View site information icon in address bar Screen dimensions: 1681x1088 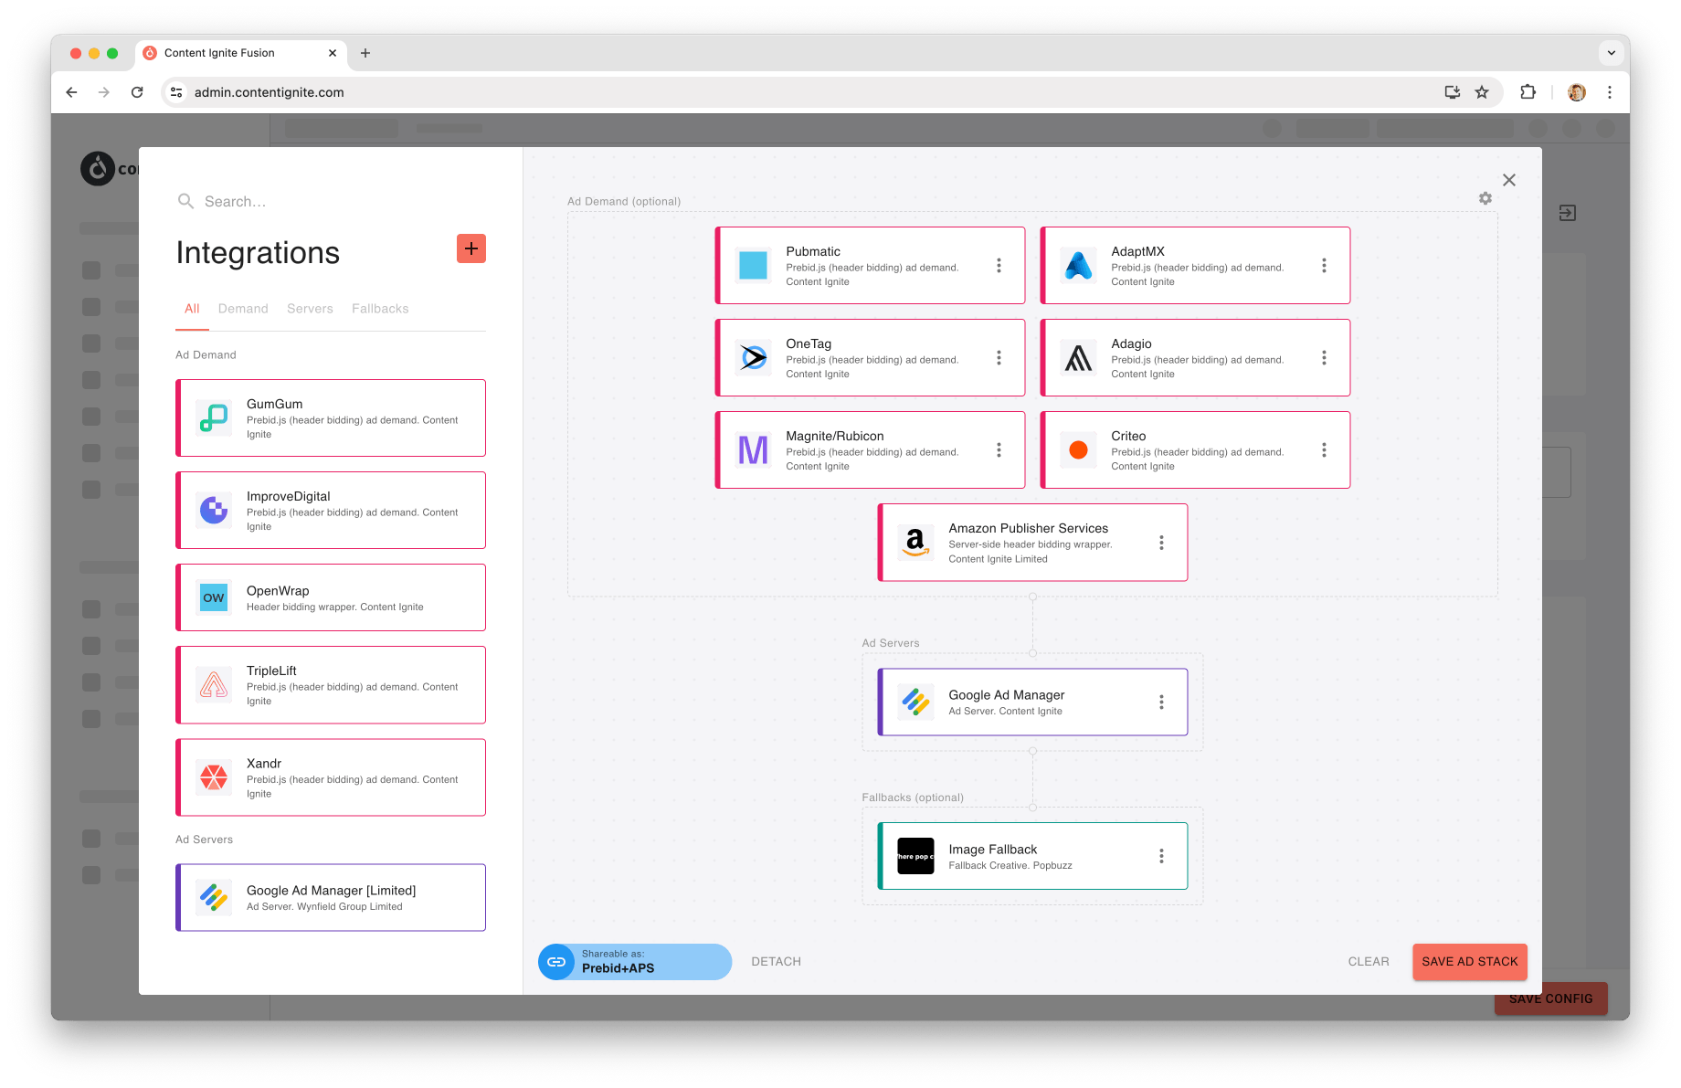177,92
